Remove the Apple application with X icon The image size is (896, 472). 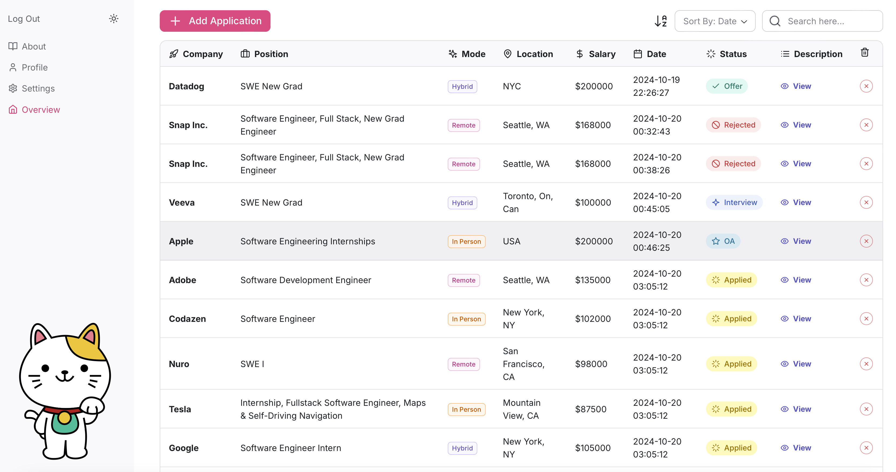point(866,241)
